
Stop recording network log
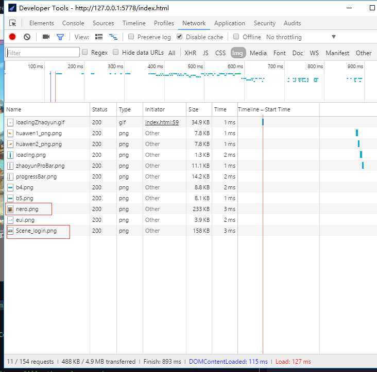tap(12, 37)
